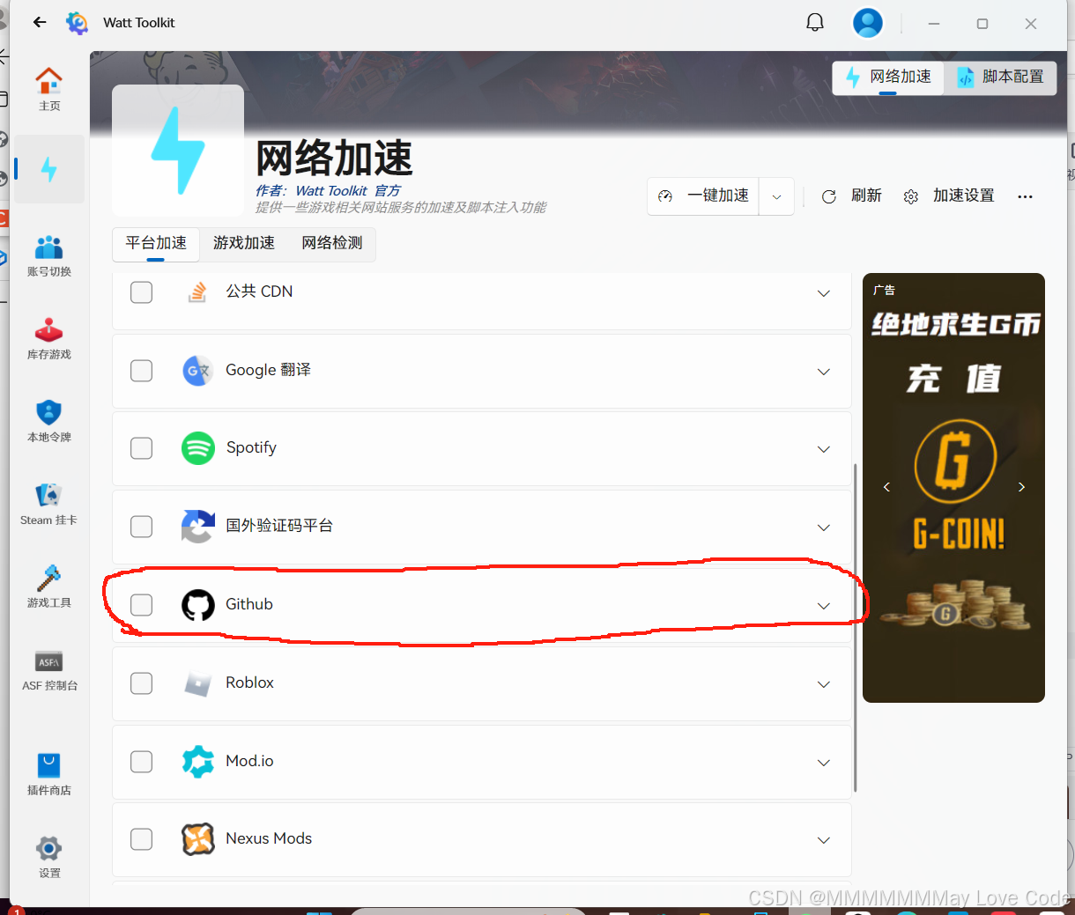Open 游戏工具 game tools

point(49,587)
